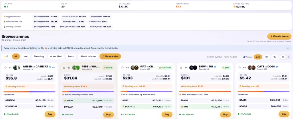Toggle the Verified filter
Screen dimensions: 293x119
[56, 57]
